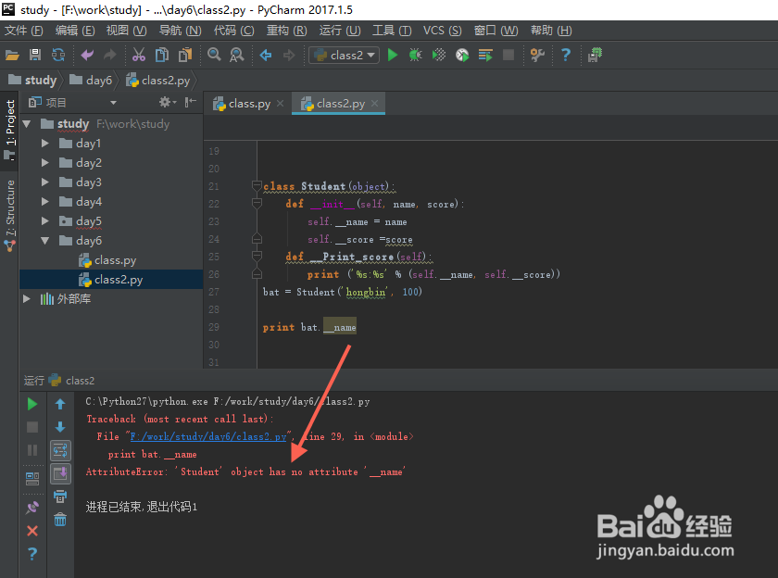Image resolution: width=778 pixels, height=578 pixels.
Task: Click the Replace search icon
Action: (x=237, y=55)
